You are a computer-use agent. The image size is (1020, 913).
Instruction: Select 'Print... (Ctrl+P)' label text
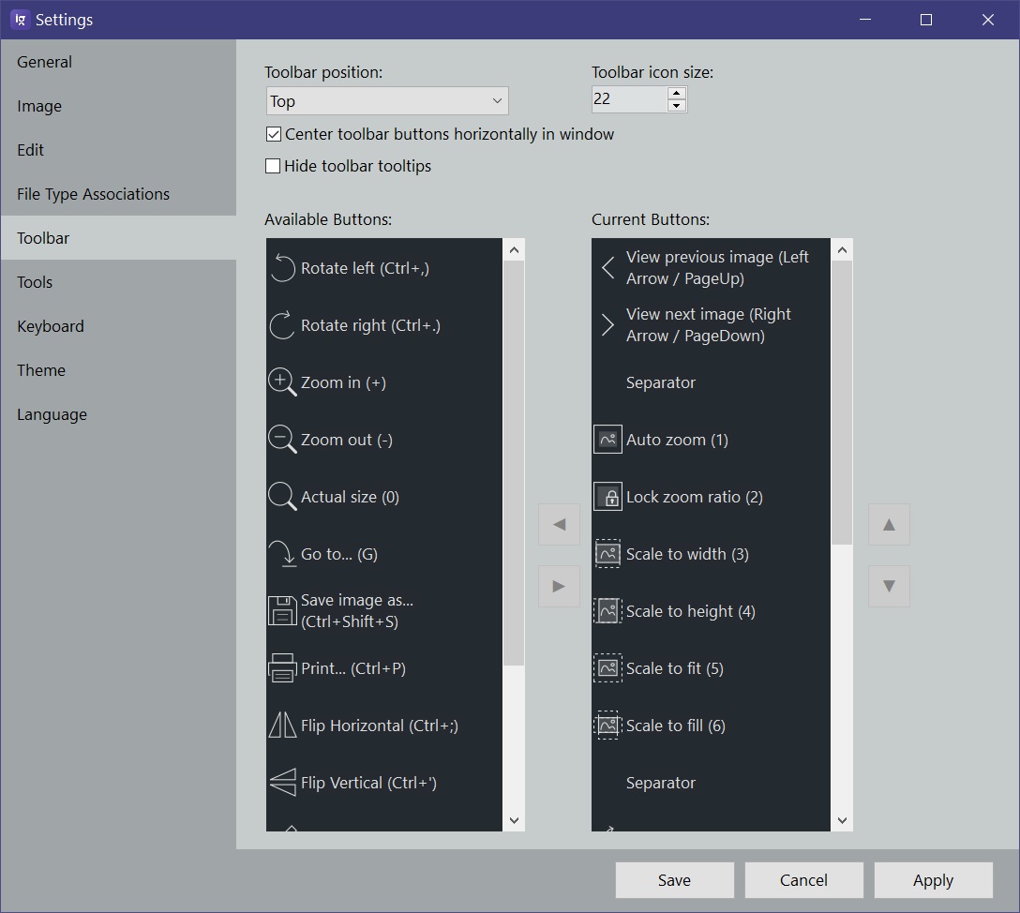tap(353, 668)
